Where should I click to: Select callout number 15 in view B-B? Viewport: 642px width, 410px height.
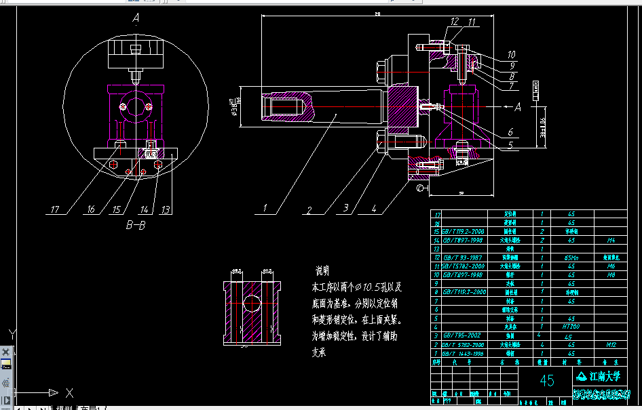[x=116, y=209]
